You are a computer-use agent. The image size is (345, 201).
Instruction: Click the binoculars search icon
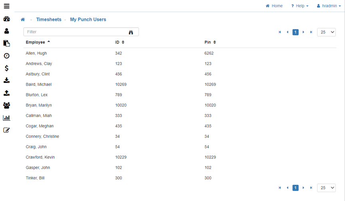(131, 32)
